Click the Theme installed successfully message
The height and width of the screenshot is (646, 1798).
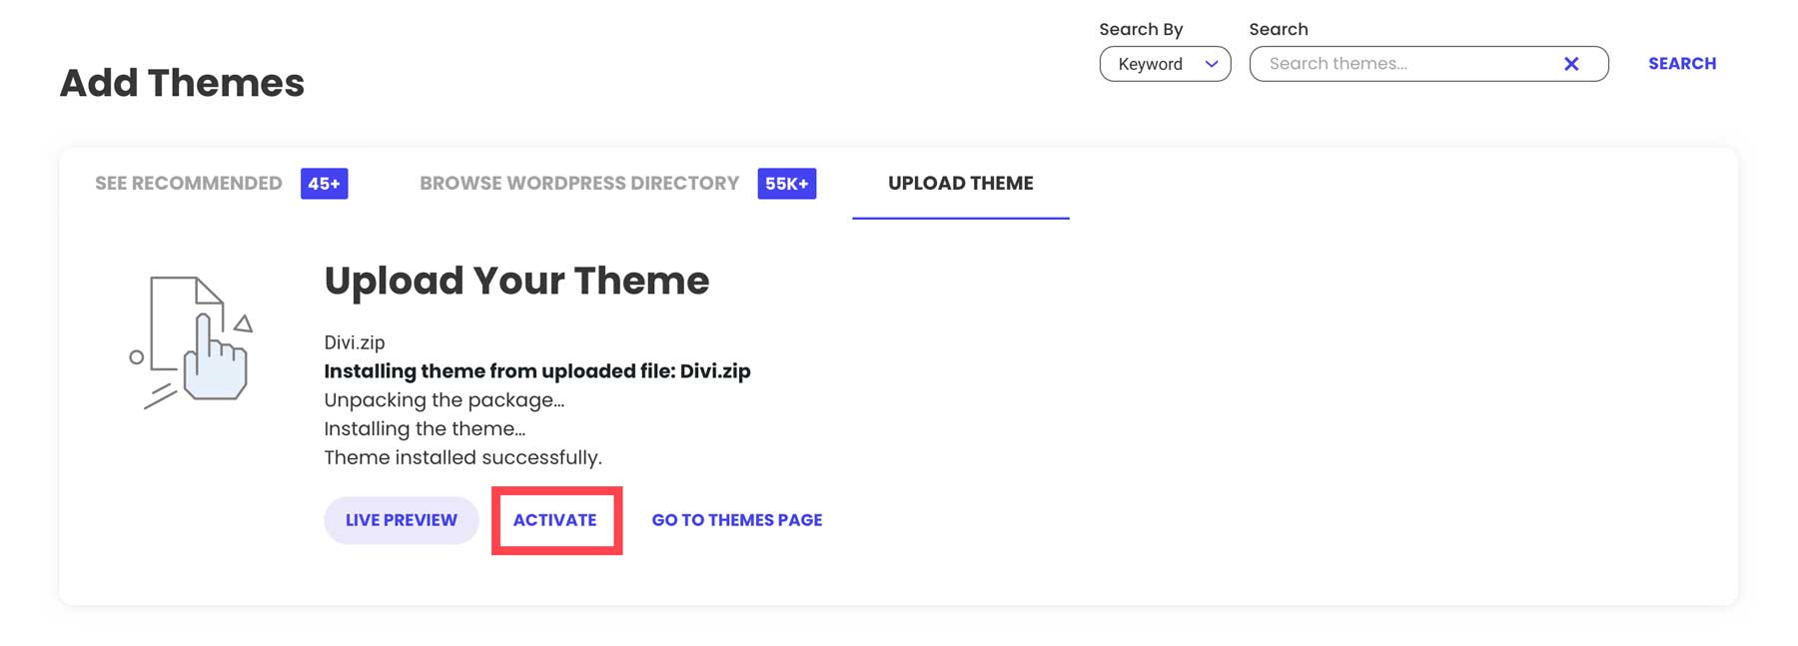(x=461, y=457)
